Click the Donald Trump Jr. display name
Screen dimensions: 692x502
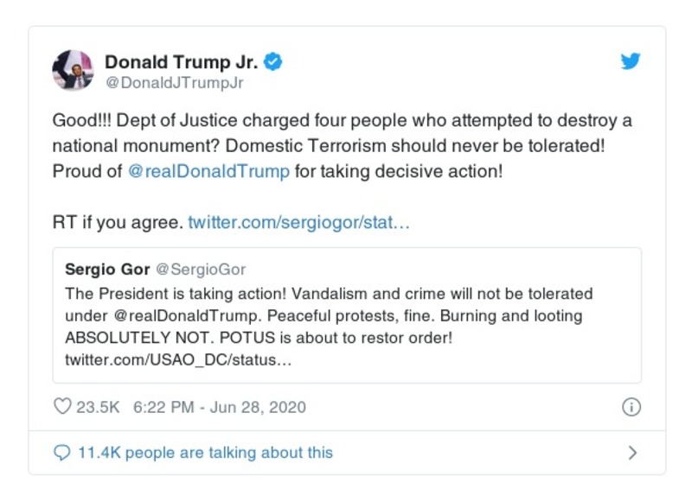[180, 61]
